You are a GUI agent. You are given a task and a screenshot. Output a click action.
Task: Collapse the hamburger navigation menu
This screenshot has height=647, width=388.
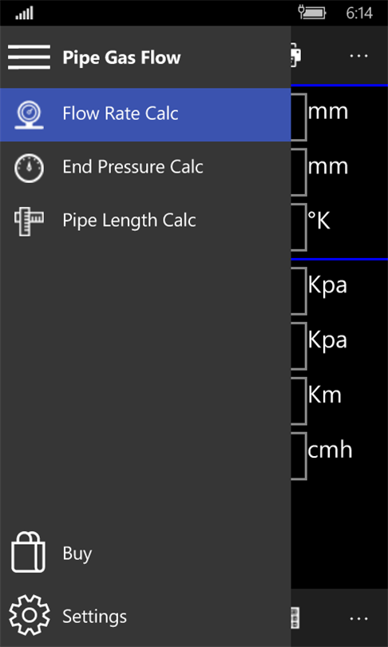29,57
